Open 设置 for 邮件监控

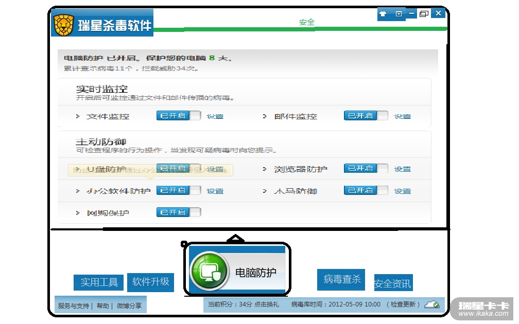[403, 116]
